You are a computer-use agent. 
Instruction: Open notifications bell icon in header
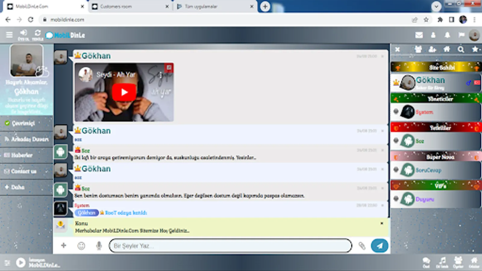[x=447, y=35]
